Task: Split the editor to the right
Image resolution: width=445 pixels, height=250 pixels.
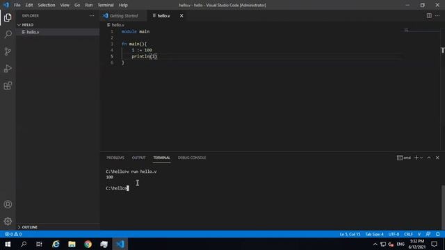Action: (x=429, y=15)
